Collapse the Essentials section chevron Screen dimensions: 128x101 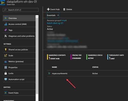(x=58, y=15)
